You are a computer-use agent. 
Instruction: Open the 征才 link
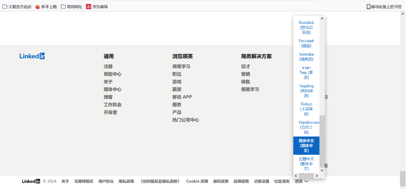[x=245, y=66]
